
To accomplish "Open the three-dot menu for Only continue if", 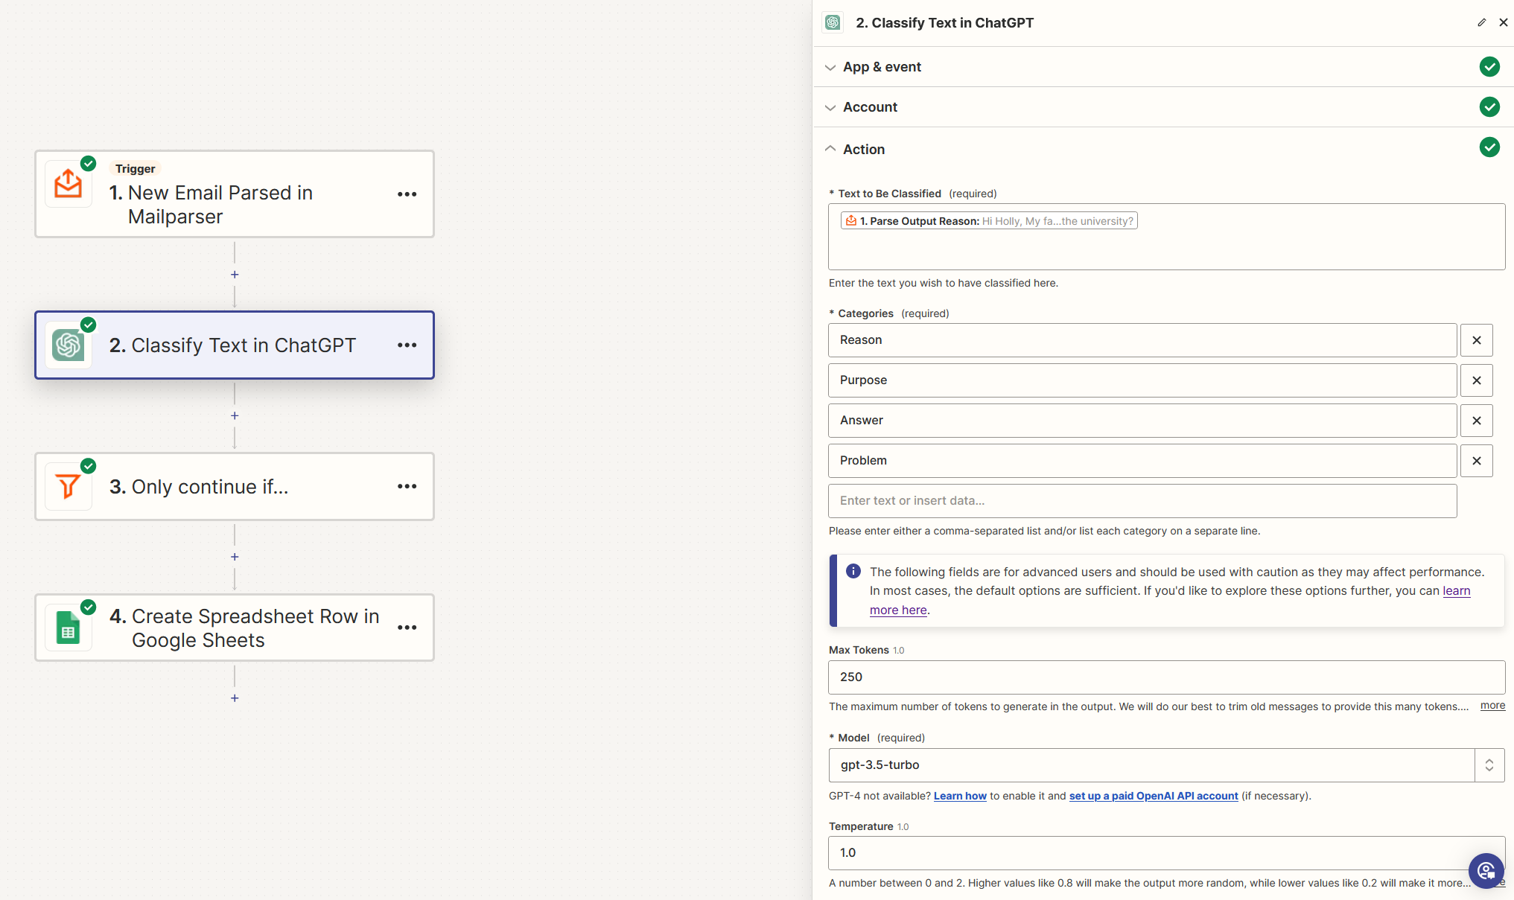I will tap(407, 487).
